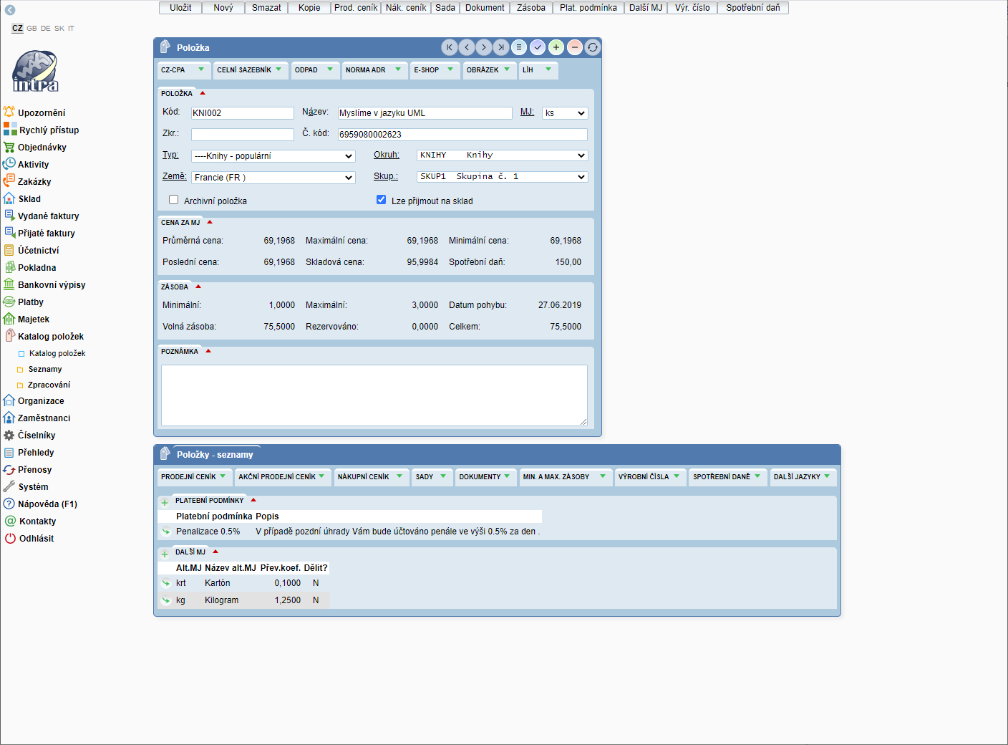Viewport: 1008px width, 745px height.
Task: Jump to the last record in Položka
Action: pyautogui.click(x=501, y=47)
